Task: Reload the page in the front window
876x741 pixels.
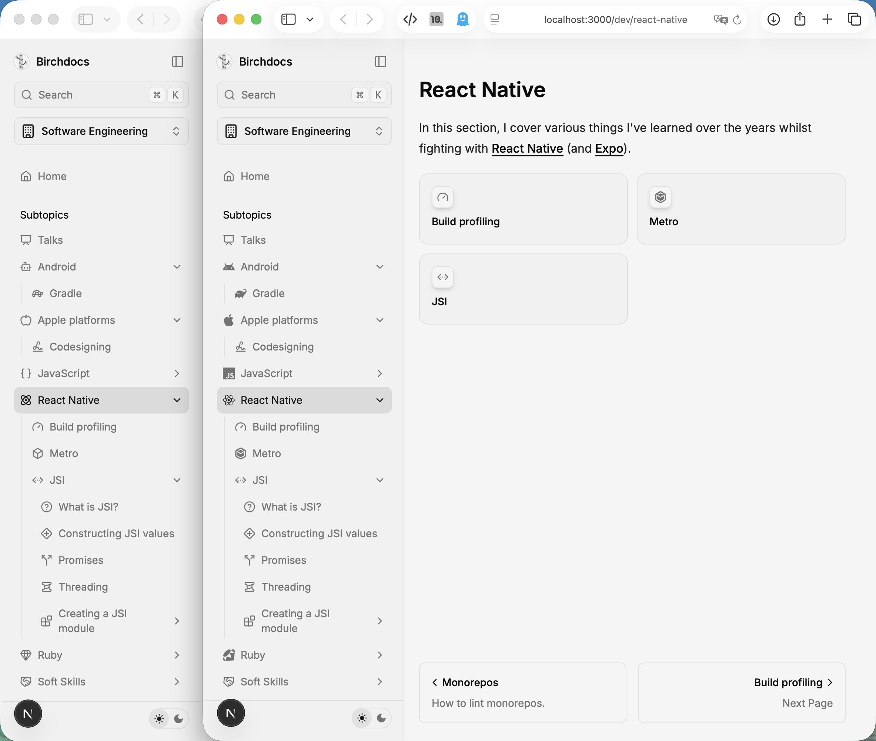Action: (737, 19)
